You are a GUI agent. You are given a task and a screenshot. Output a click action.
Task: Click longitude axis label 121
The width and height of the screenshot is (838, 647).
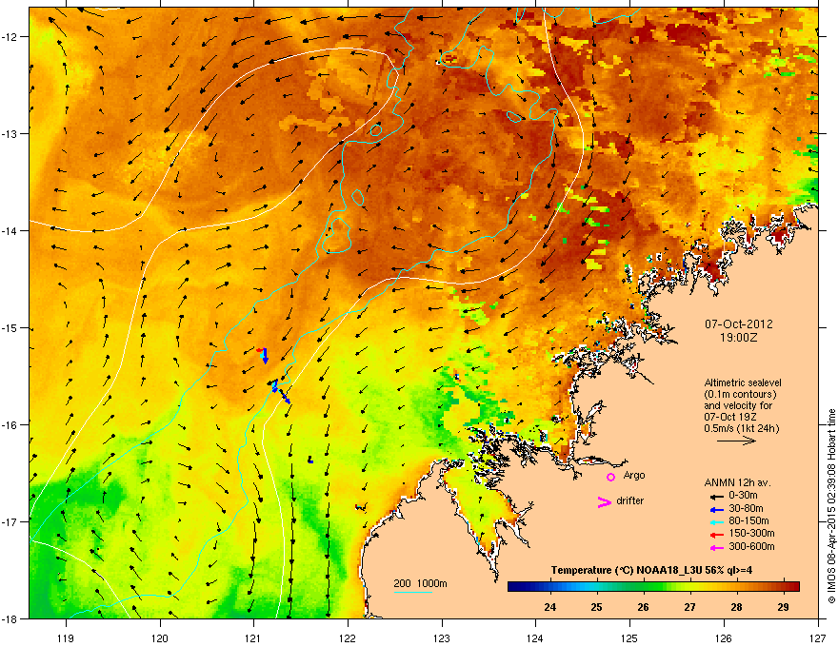[x=253, y=637]
